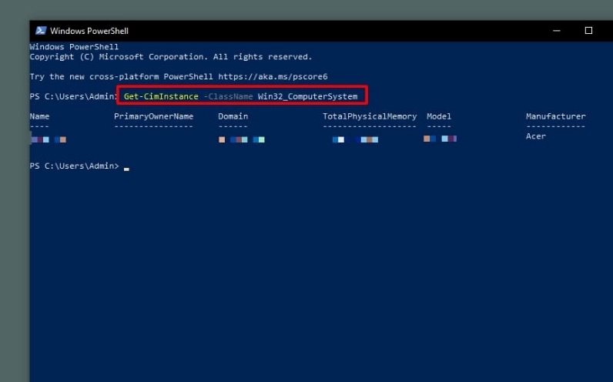Click the Get-CimInstance command text
Image resolution: width=613 pixels, height=382 pixels.
click(x=160, y=96)
